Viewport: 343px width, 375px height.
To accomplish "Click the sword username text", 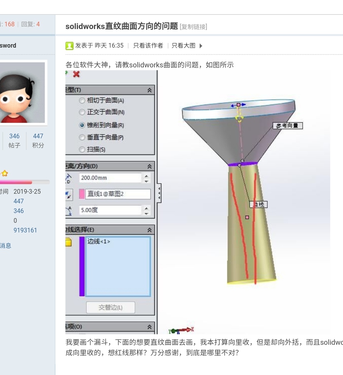I will pyautogui.click(x=8, y=45).
